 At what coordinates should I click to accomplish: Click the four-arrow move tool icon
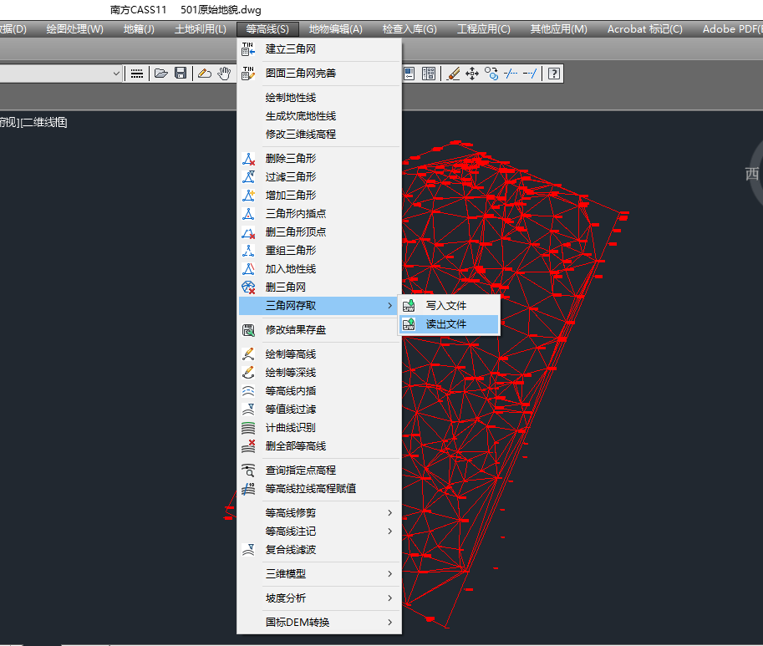(471, 74)
